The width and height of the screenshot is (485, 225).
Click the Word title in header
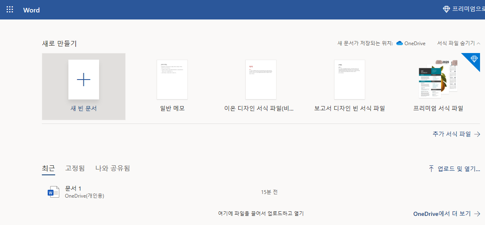(31, 10)
